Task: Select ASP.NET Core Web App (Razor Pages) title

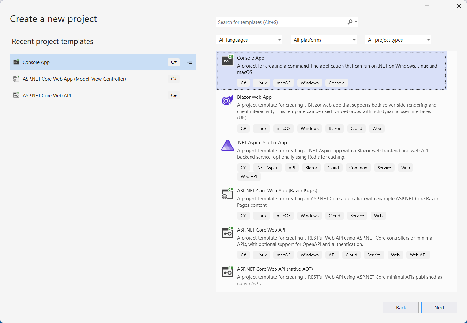Action: tap(277, 191)
